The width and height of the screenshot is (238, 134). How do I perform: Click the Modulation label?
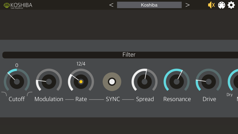(49, 99)
